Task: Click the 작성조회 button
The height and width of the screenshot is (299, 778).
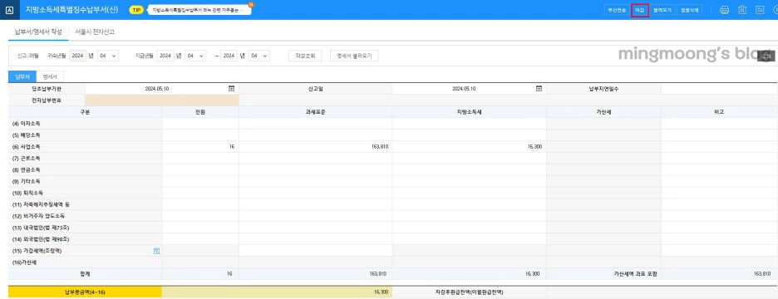Action: [305, 56]
